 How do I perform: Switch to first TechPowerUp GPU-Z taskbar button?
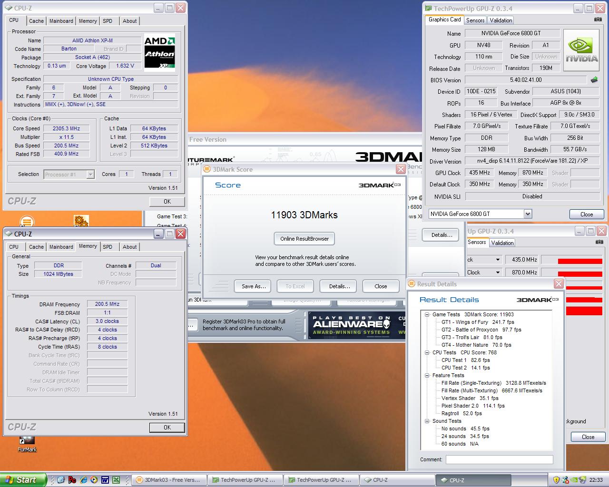pos(245,480)
